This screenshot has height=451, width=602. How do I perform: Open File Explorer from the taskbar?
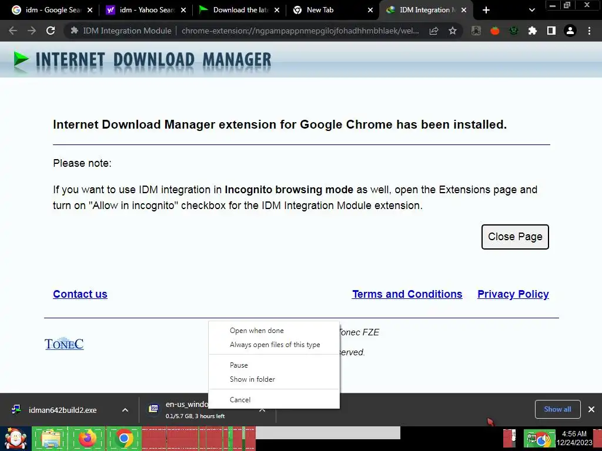51,438
